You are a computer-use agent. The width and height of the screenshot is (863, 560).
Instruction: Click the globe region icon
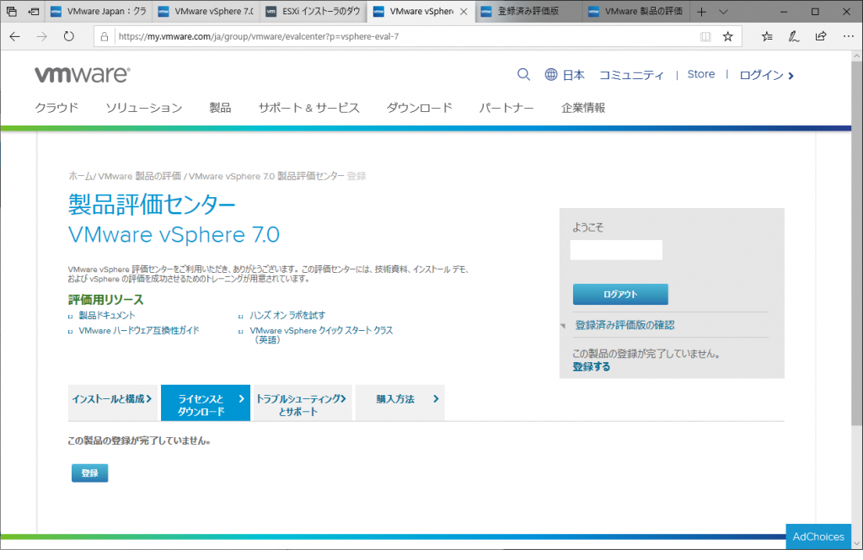point(551,74)
